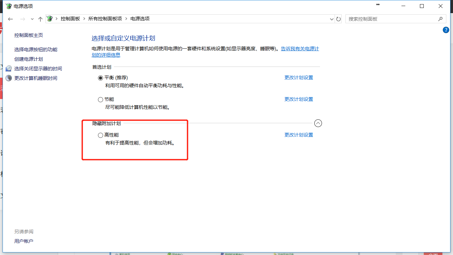
Task: Go to 控制面板 via the breadcrumb
Action: coord(70,19)
